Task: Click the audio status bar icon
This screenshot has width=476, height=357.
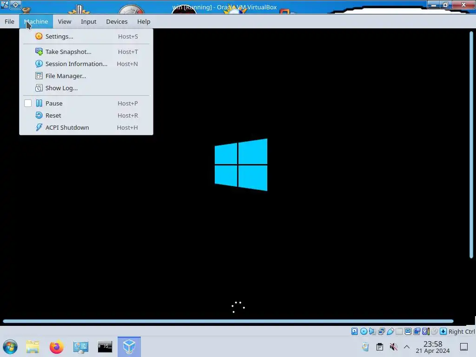Action: (x=372, y=331)
